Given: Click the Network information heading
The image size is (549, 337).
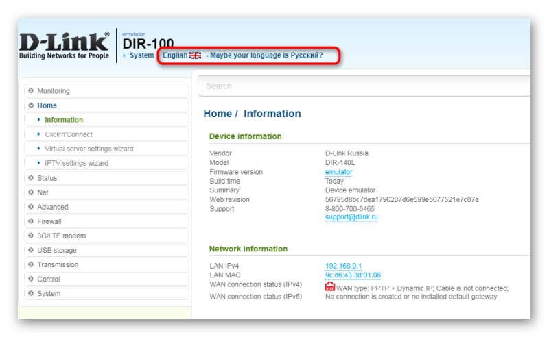Looking at the screenshot, I should click(x=248, y=249).
